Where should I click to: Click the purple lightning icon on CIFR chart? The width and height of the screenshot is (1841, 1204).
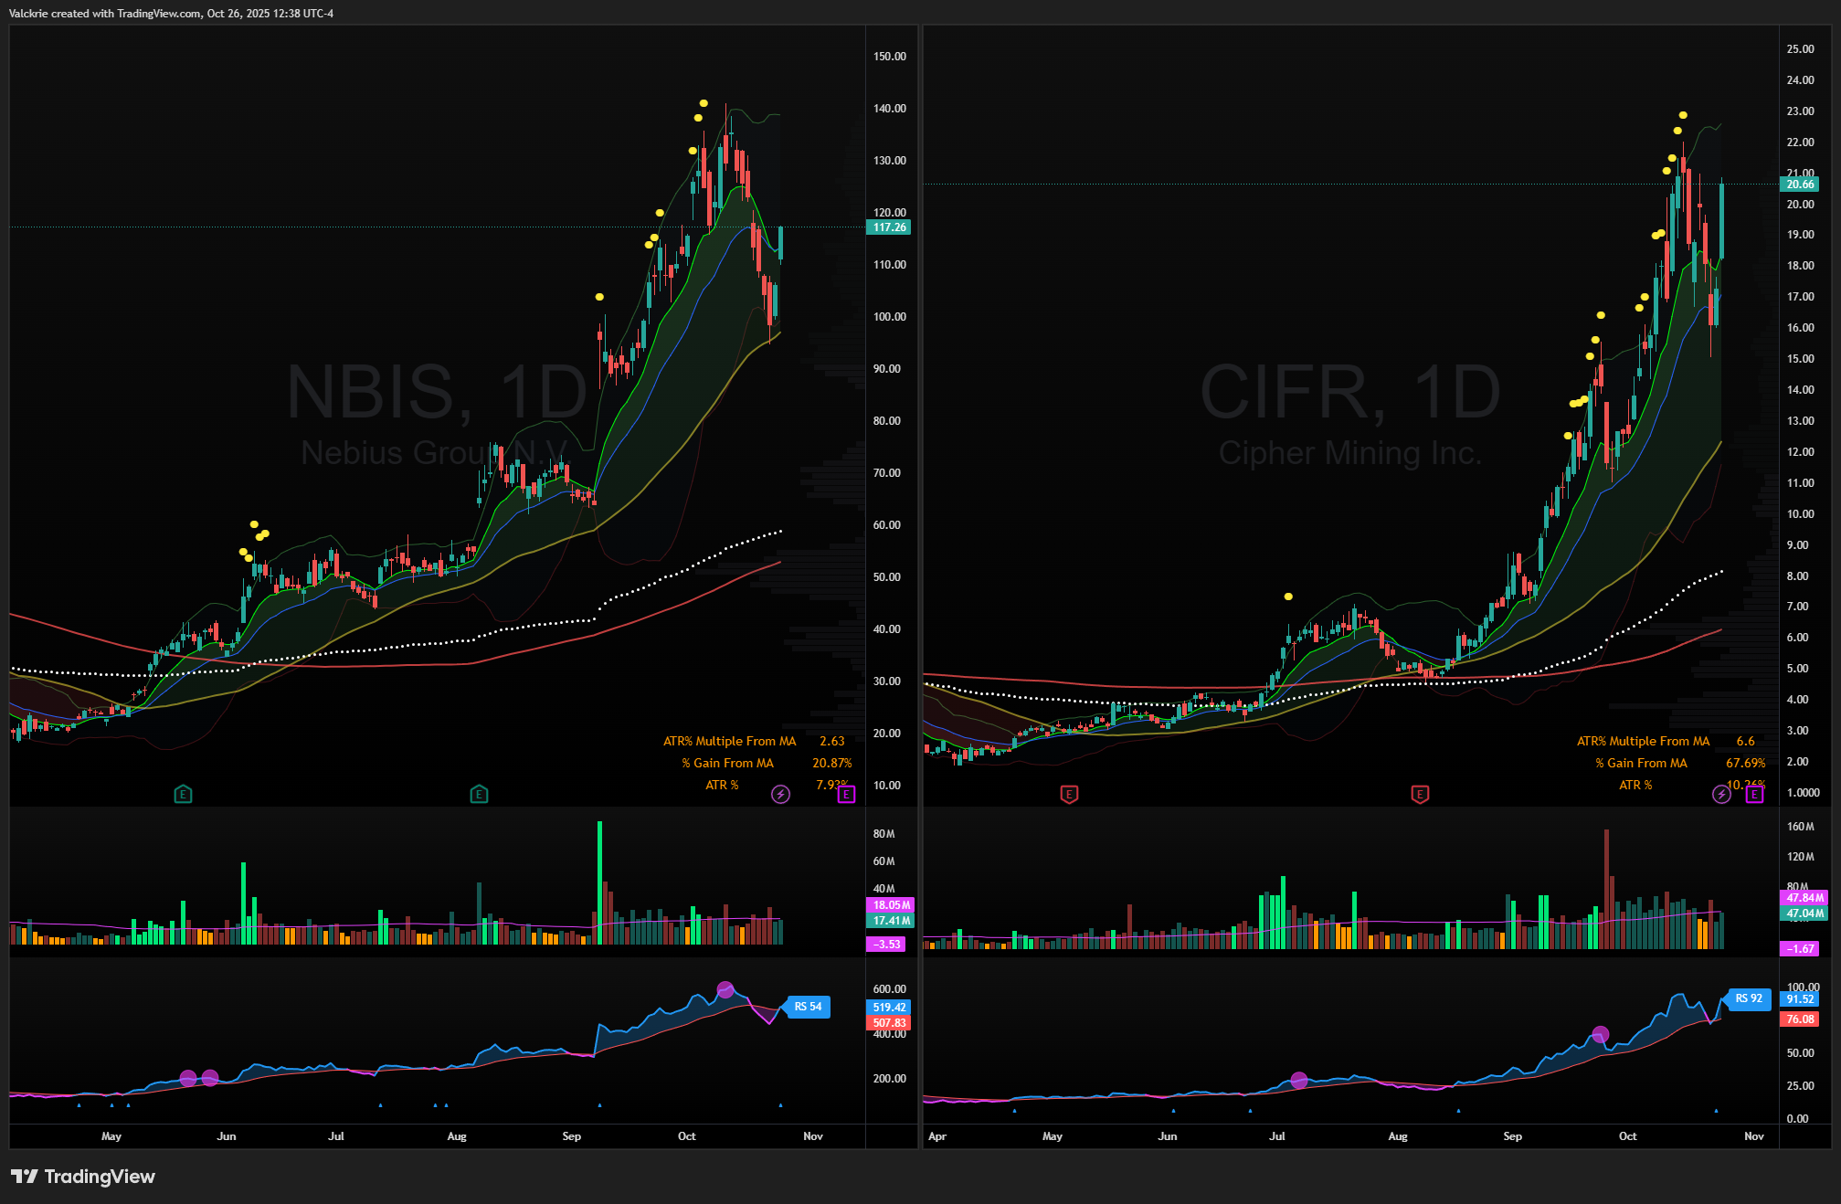coord(1721,794)
